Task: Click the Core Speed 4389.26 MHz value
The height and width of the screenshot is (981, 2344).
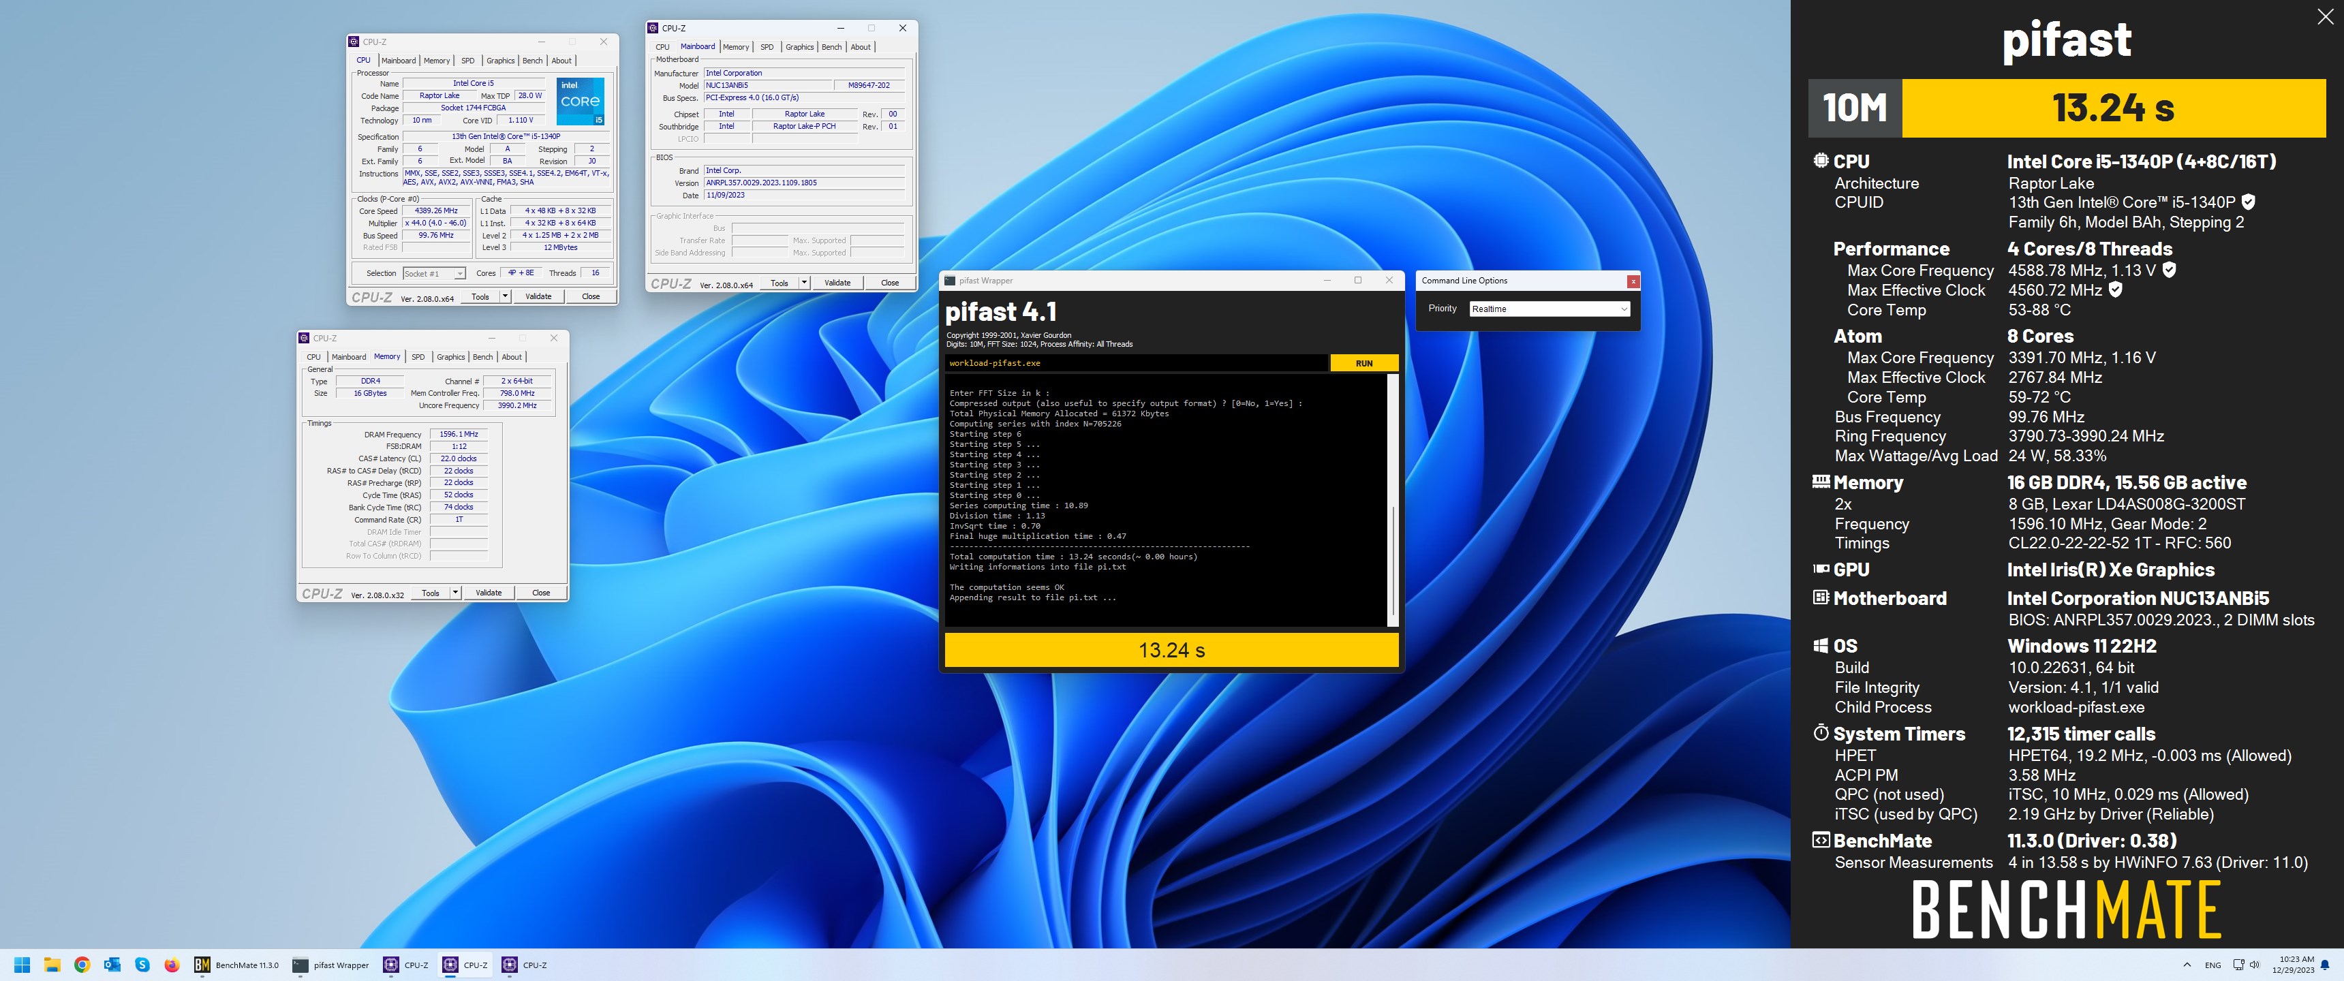Action: click(x=436, y=211)
